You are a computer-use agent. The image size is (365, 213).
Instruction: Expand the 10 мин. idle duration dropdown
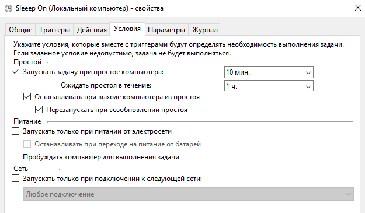pos(308,72)
